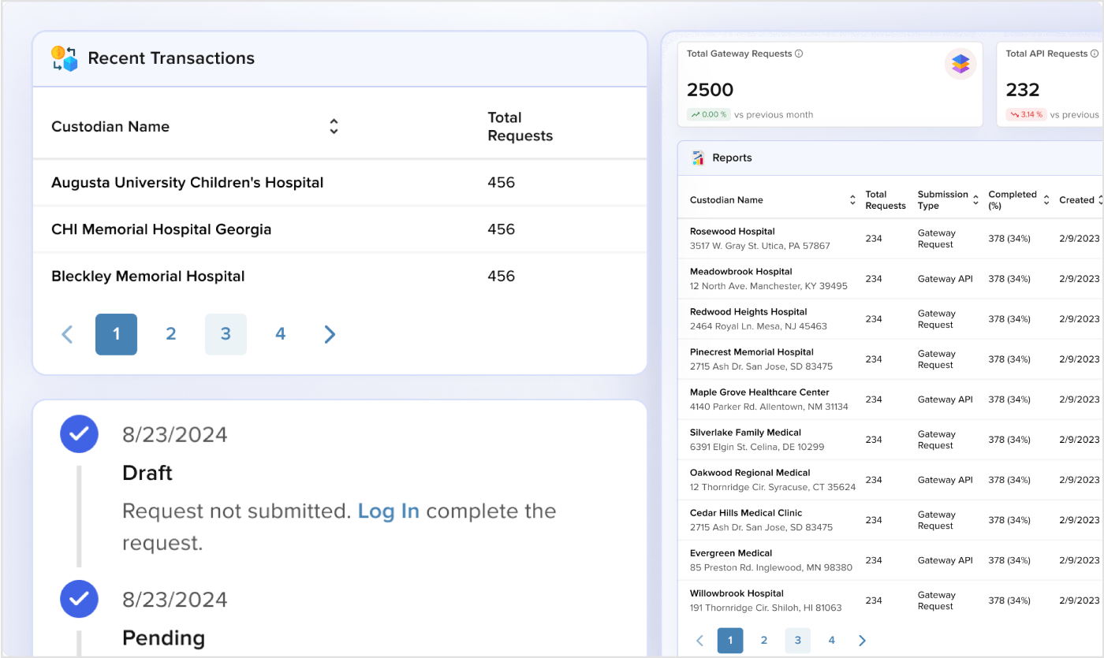Click the Recent Transactions coin-cube icon
Image resolution: width=1104 pixels, height=658 pixels.
(x=65, y=58)
